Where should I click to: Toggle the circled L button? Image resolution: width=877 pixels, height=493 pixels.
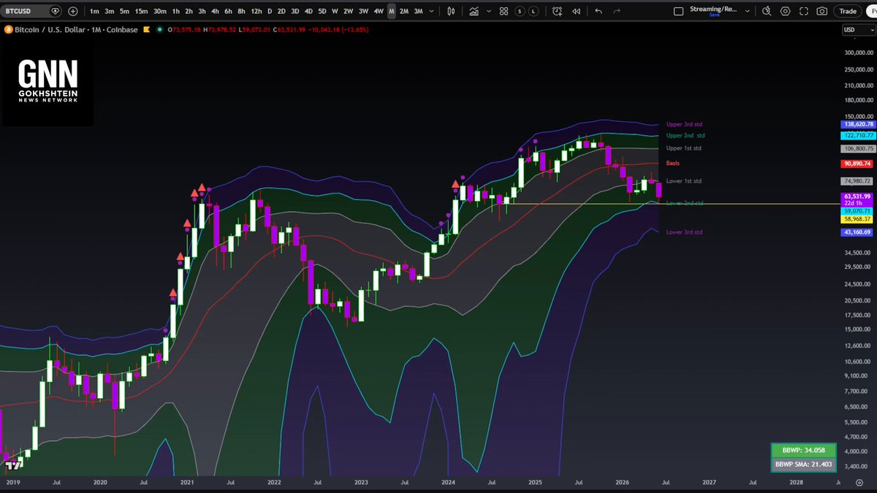[534, 11]
